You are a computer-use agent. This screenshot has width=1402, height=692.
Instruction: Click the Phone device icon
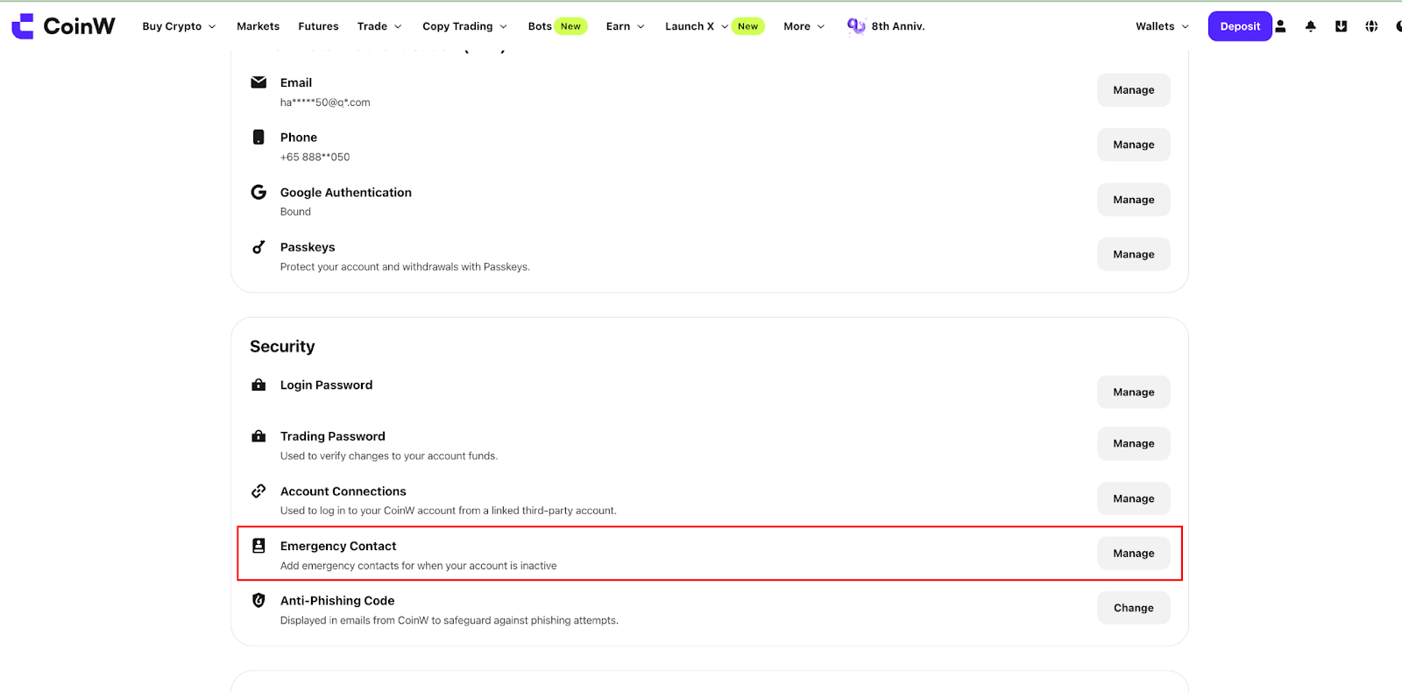click(x=258, y=137)
